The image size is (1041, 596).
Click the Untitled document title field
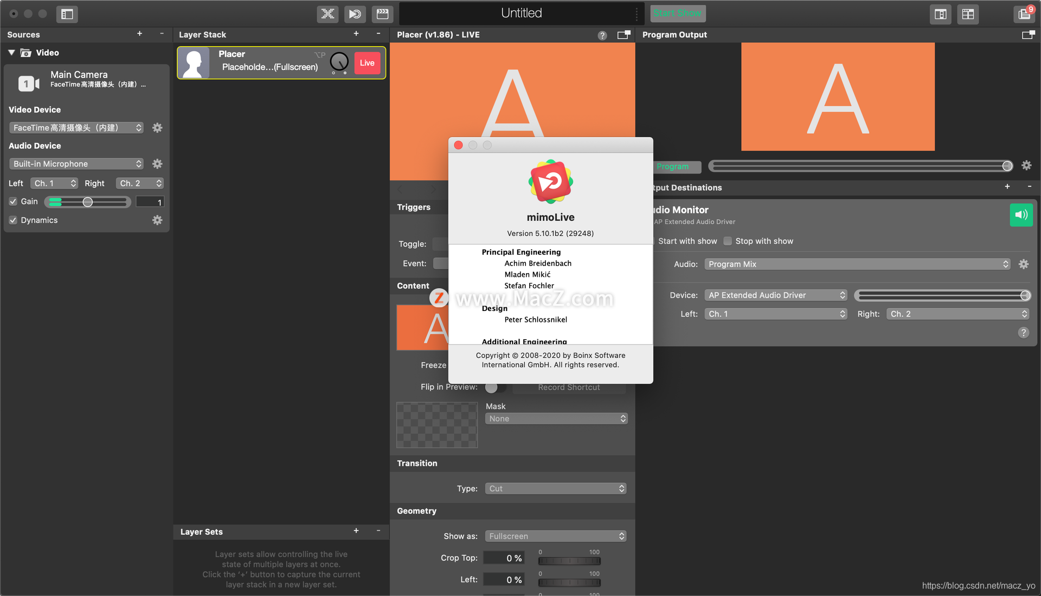click(x=522, y=14)
